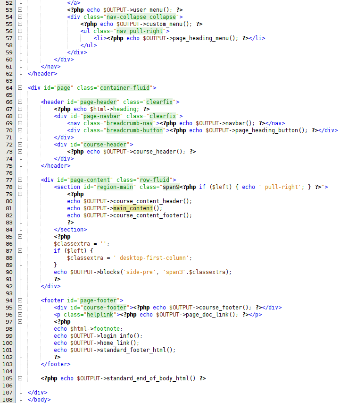Image resolution: width=340 pixels, height=403 pixels.
Task: Collapse the php block fold at line 85
Action: tap(20, 237)
